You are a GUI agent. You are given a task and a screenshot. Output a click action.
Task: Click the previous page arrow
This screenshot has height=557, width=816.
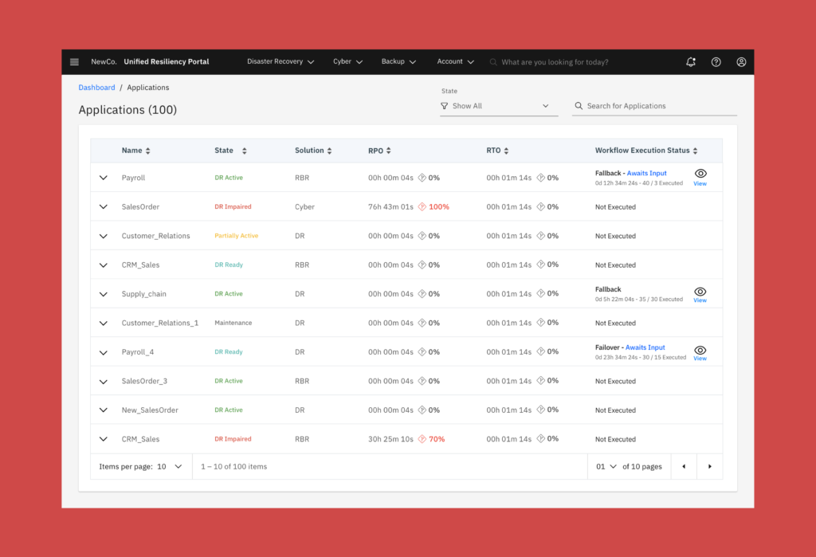(683, 467)
